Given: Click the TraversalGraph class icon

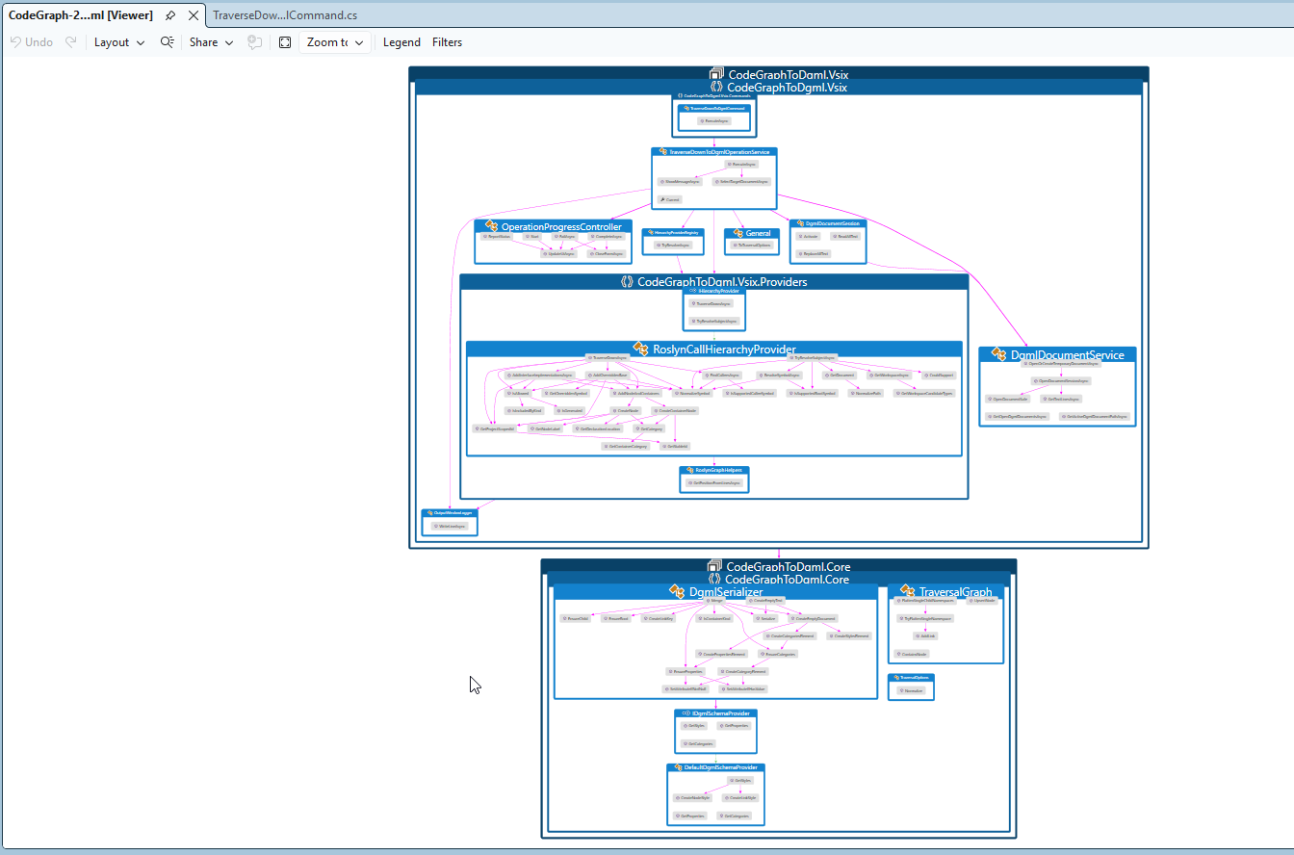Looking at the screenshot, I should click(x=907, y=591).
